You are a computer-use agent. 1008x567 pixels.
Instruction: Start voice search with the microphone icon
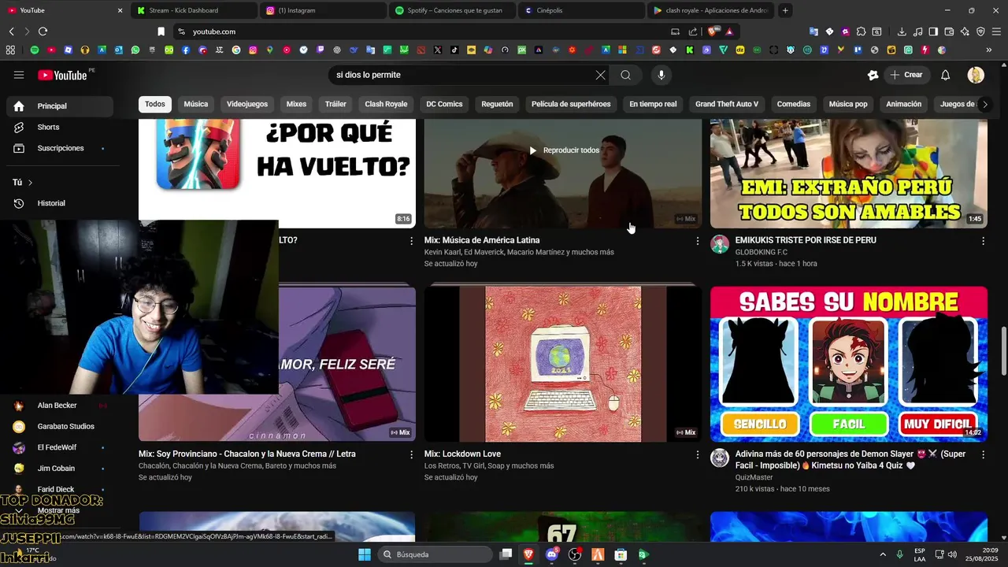click(661, 75)
